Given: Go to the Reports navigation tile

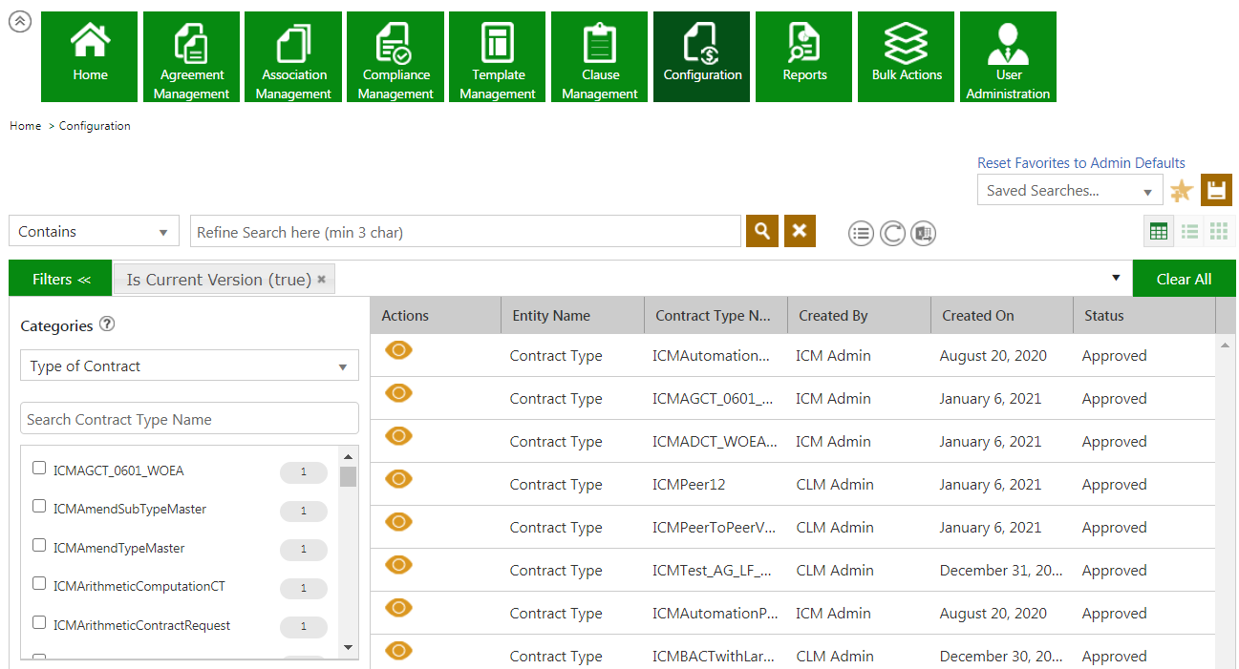Looking at the screenshot, I should (804, 57).
